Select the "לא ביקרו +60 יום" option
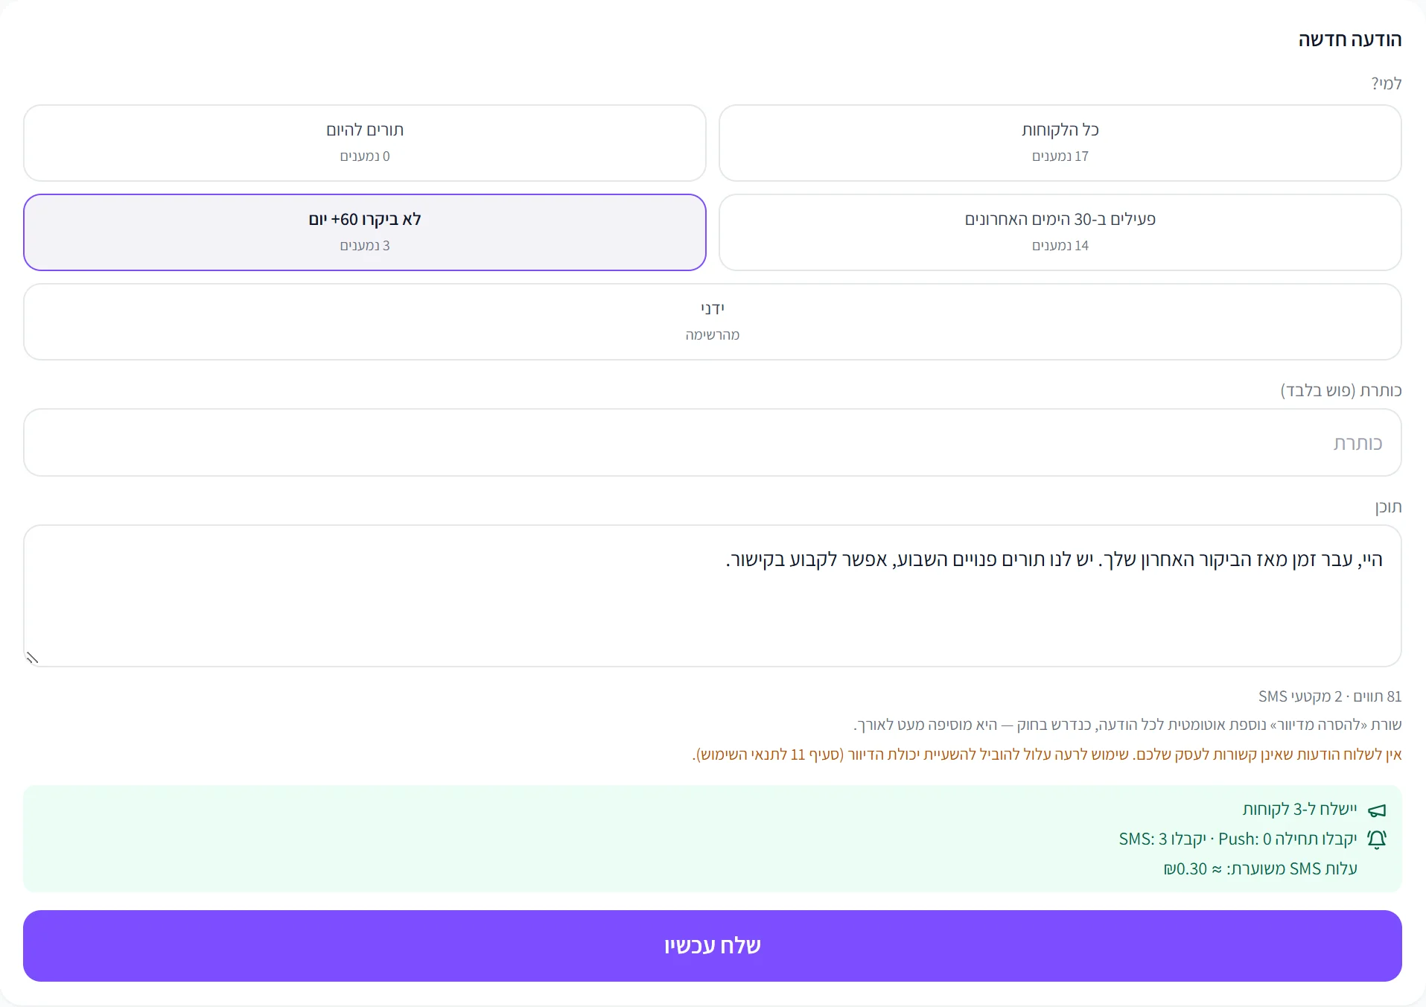This screenshot has height=1007, width=1426. click(x=365, y=232)
